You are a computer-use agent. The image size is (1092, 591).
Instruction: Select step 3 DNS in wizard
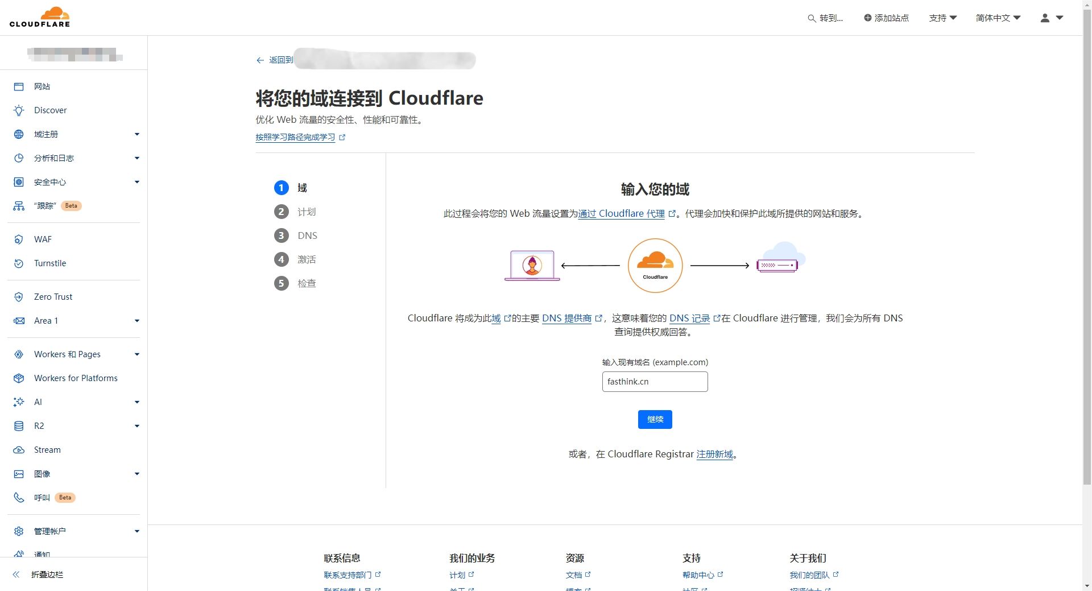(x=296, y=235)
